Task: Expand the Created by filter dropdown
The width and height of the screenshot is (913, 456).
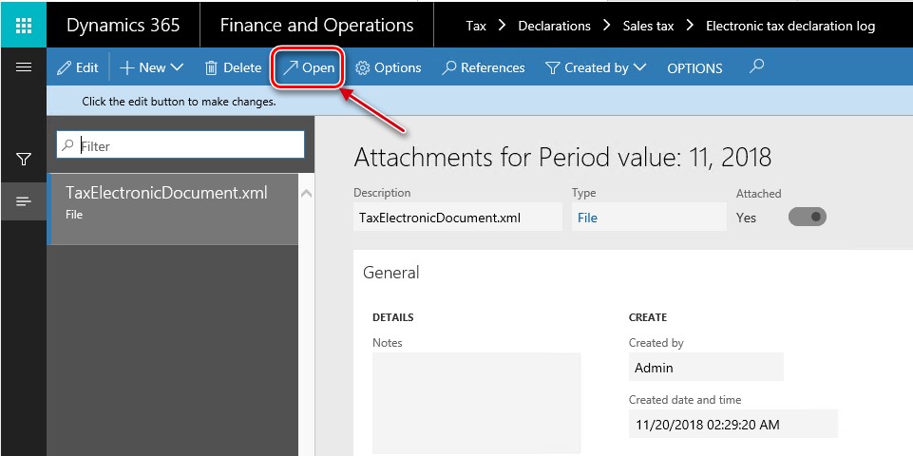Action: tap(597, 67)
